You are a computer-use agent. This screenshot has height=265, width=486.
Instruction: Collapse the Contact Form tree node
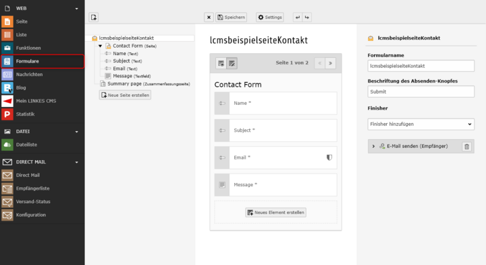coord(100,46)
